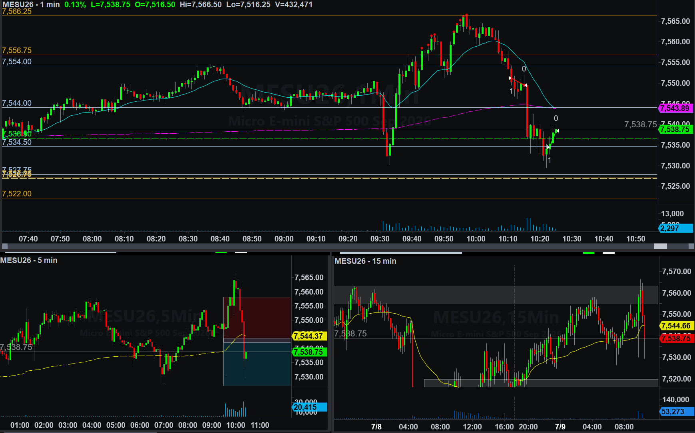The image size is (695, 433).
Task: Click the magenta 7,543.89 price tag
Action: point(675,108)
